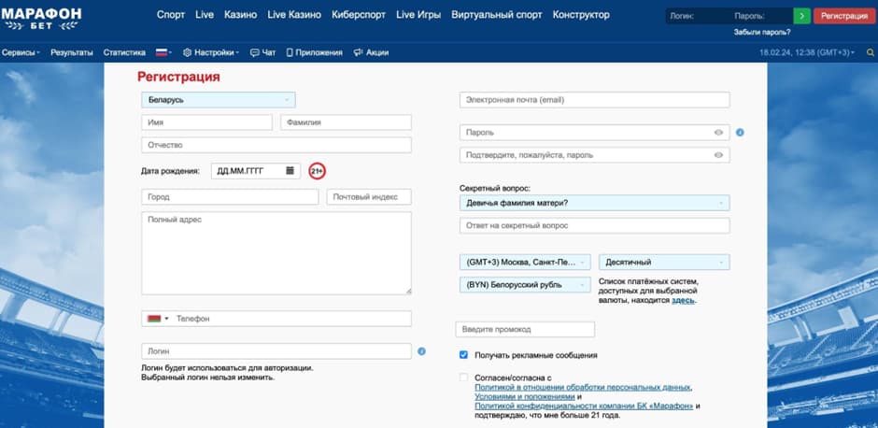Click the Marathon Bet logo
Image resolution: width=878 pixels, height=428 pixels.
pos(41,19)
